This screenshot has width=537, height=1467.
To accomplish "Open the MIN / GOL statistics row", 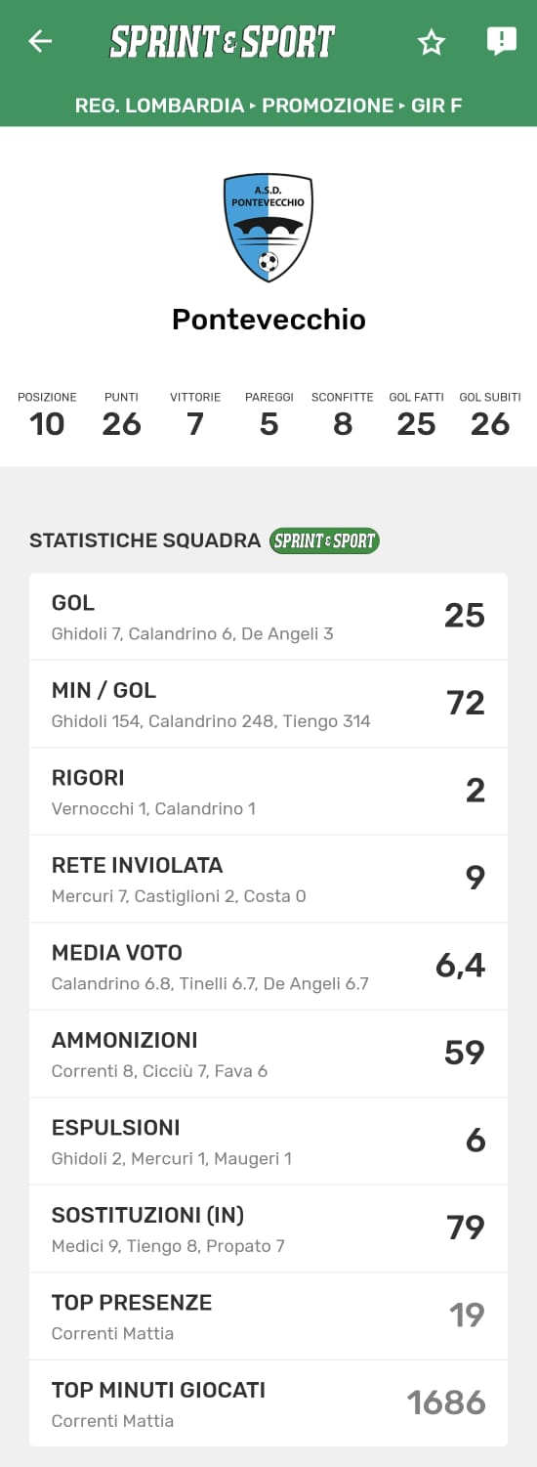I will pyautogui.click(x=268, y=704).
